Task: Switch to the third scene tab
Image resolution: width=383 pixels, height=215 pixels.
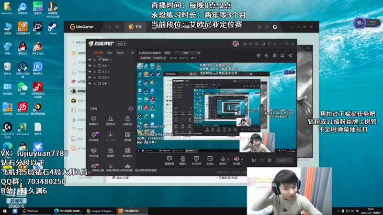Action: click(x=120, y=53)
